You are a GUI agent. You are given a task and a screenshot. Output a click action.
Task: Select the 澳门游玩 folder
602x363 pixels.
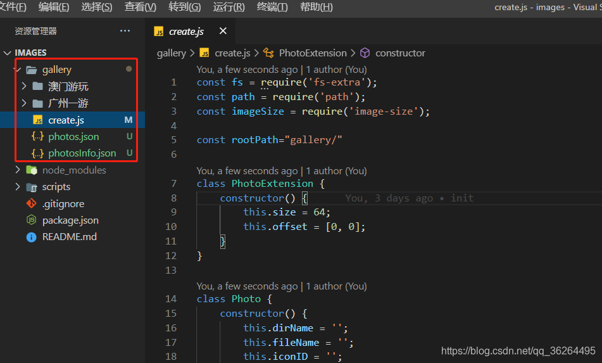point(68,86)
